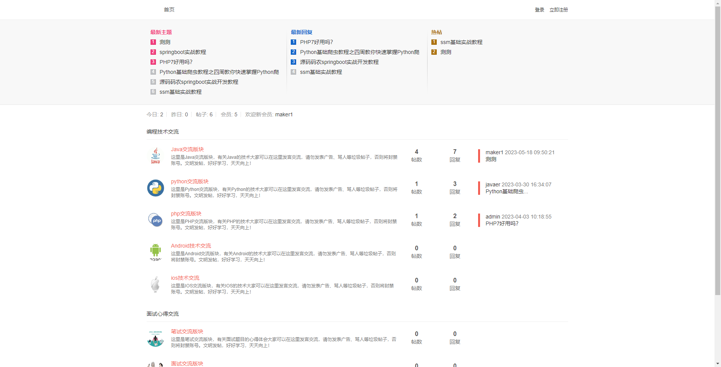
Task: Open the Android技术交流 forum title
Action: (x=191, y=246)
